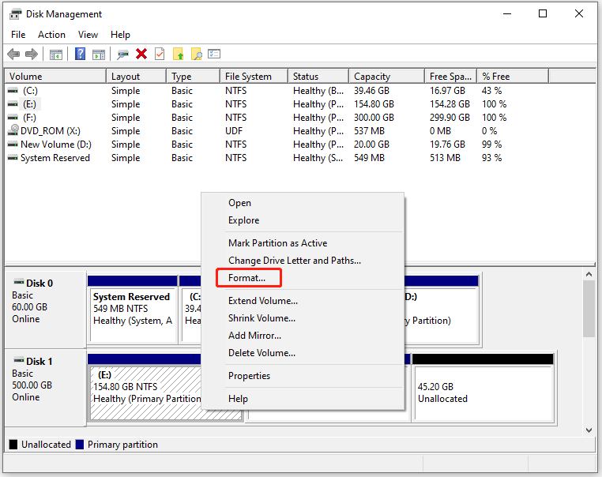602x477 pixels.
Task: Select the Disk 1 label panel
Action: click(45, 388)
